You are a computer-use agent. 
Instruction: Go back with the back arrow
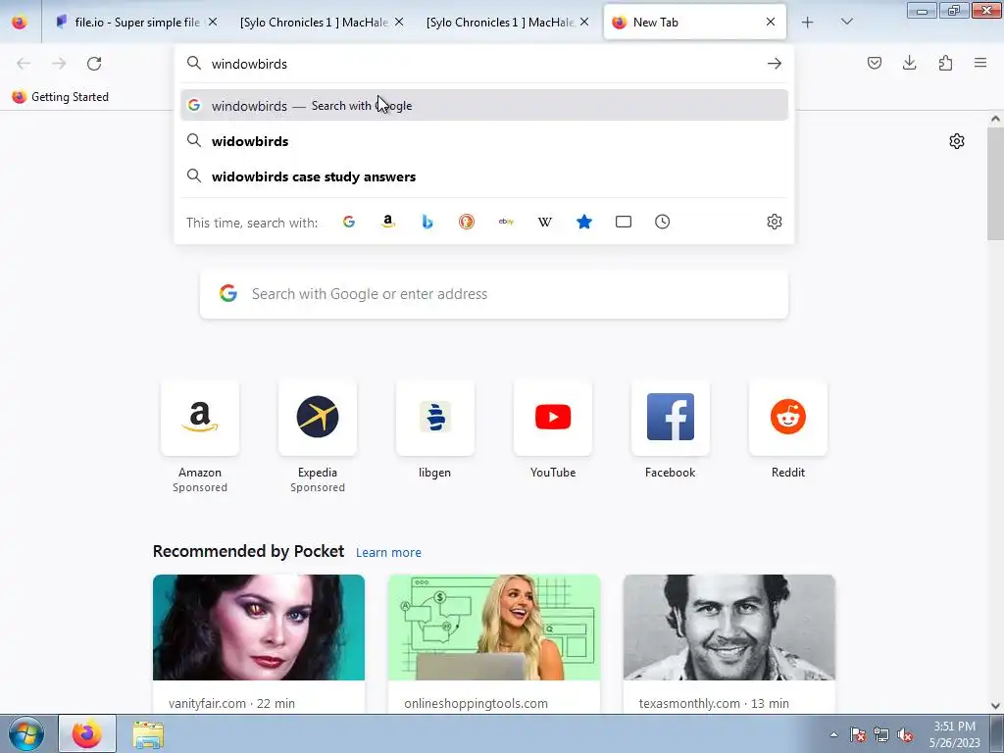click(x=24, y=64)
